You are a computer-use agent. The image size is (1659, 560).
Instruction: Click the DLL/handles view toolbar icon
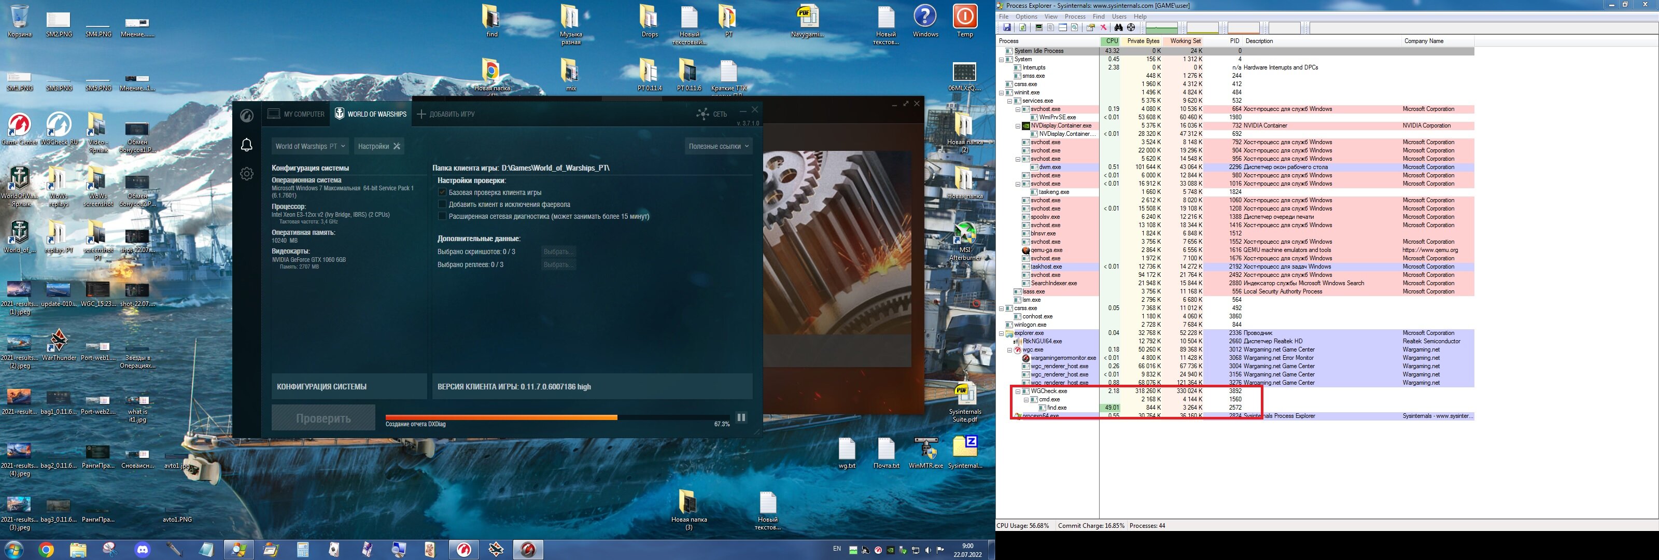click(x=1074, y=27)
